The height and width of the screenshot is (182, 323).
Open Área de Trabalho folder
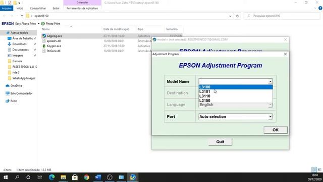[22, 38]
